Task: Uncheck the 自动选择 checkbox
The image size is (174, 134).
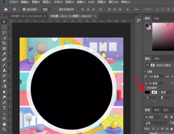Action: (x=24, y=9)
